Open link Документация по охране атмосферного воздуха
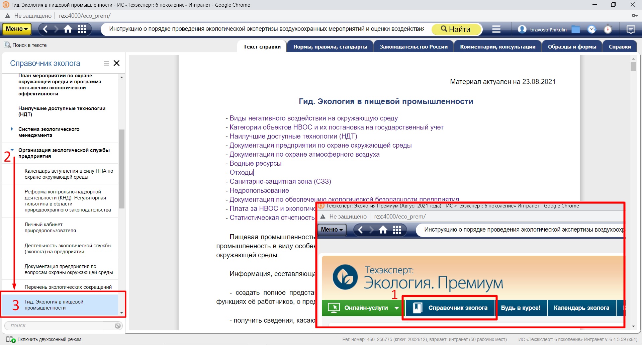 pos(304,154)
